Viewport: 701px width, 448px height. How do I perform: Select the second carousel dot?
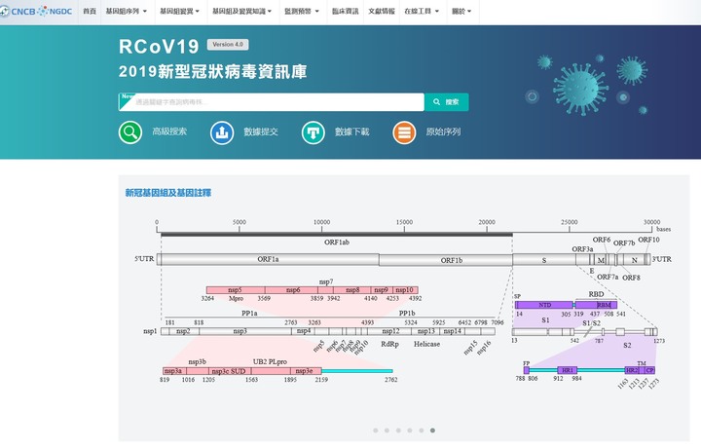(387, 430)
